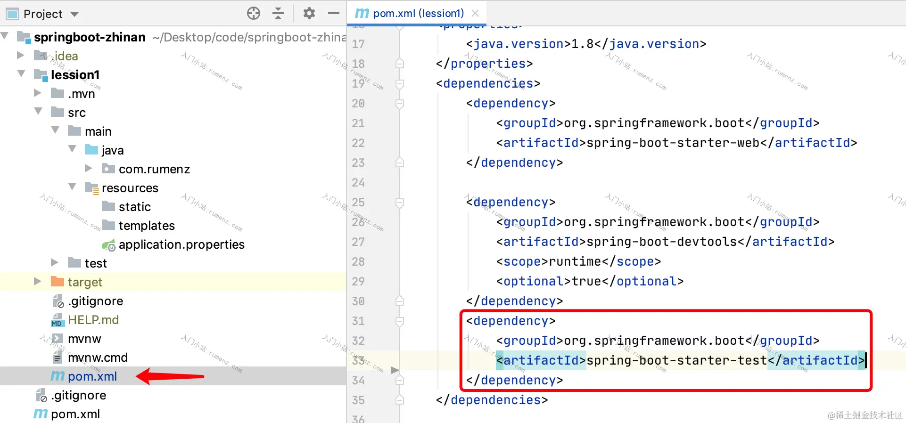This screenshot has width=906, height=423.
Task: Expand the test folder
Action: [55, 262]
